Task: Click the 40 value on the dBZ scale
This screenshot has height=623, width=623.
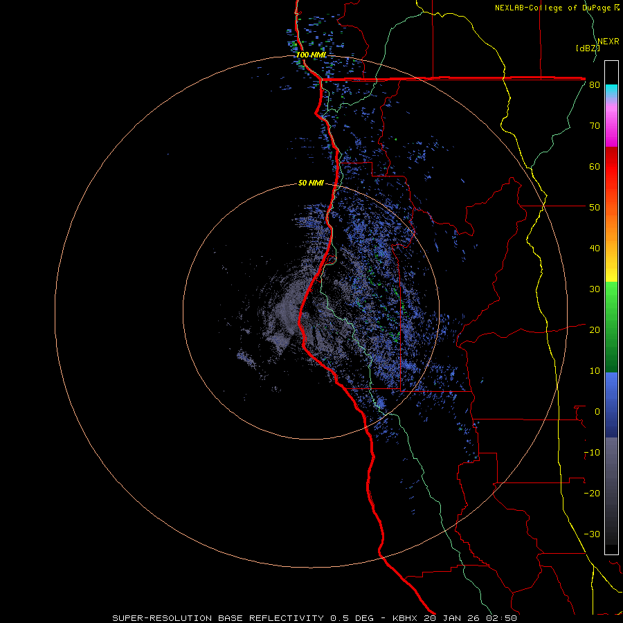Action: coord(595,249)
